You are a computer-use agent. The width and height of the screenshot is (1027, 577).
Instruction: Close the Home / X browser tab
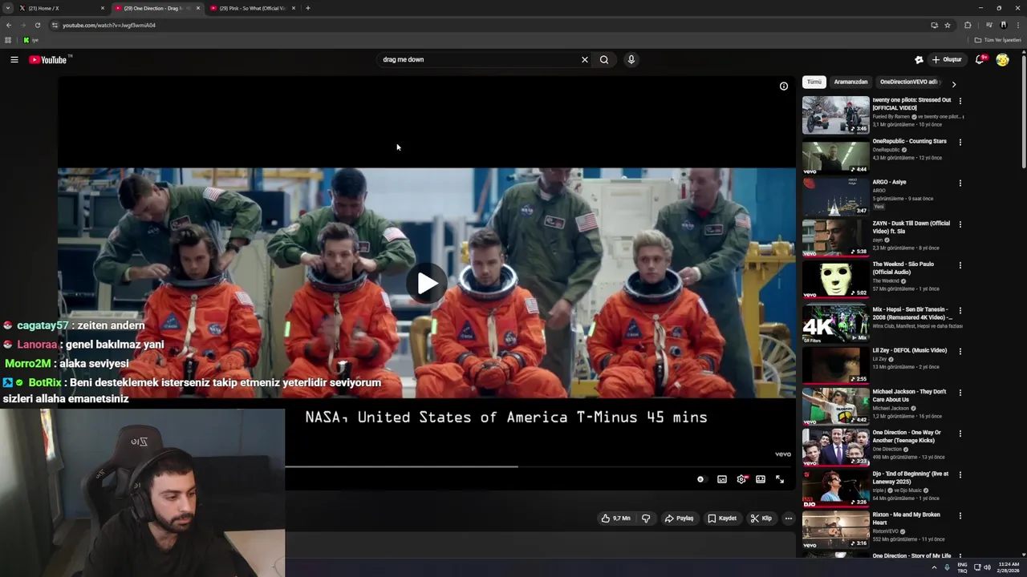pyautogui.click(x=103, y=8)
